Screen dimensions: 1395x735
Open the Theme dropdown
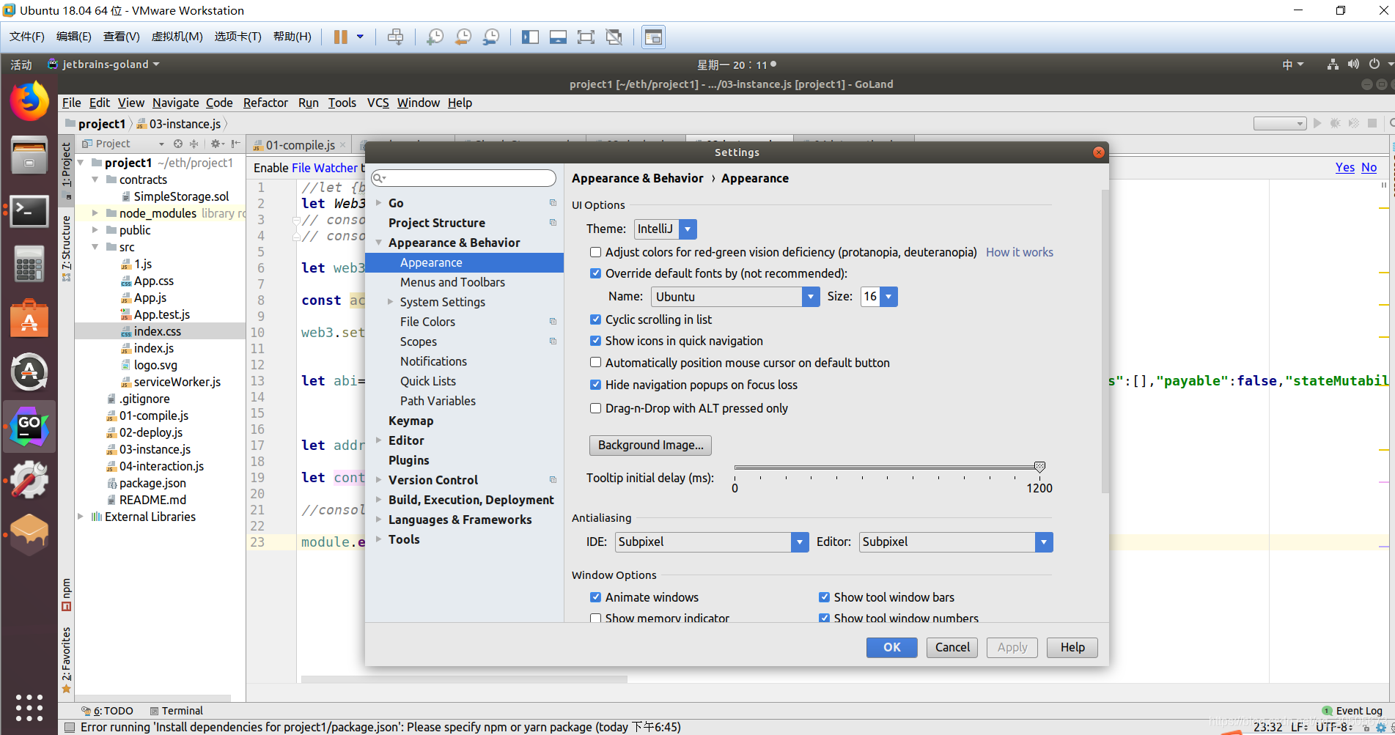(x=688, y=229)
